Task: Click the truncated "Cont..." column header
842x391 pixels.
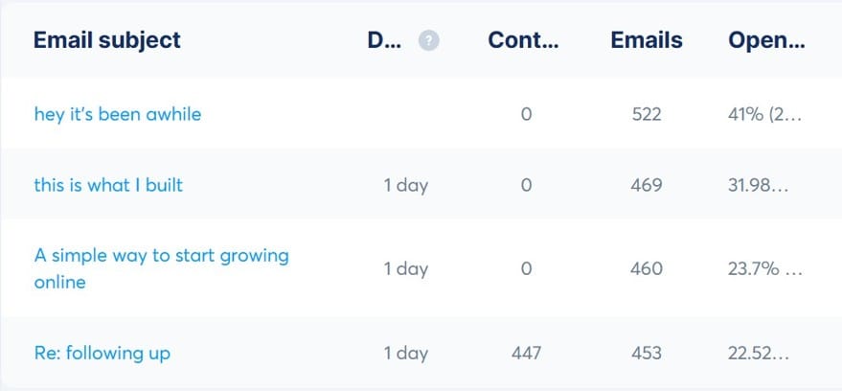Action: pyautogui.click(x=523, y=40)
